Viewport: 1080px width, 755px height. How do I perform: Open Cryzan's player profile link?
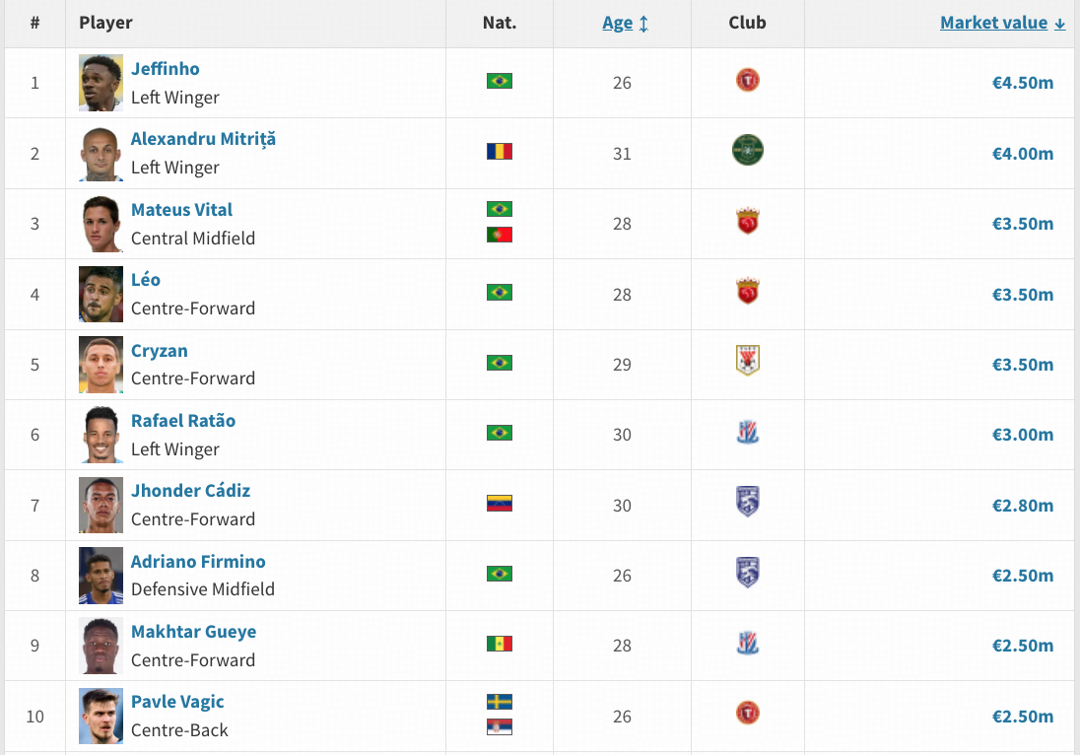coord(159,351)
